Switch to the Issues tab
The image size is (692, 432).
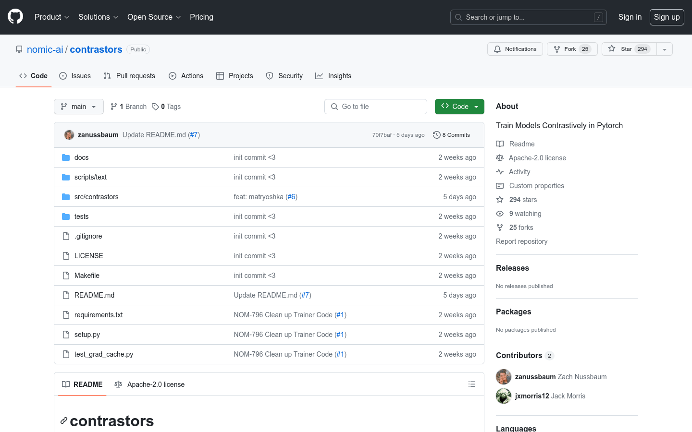(x=75, y=76)
